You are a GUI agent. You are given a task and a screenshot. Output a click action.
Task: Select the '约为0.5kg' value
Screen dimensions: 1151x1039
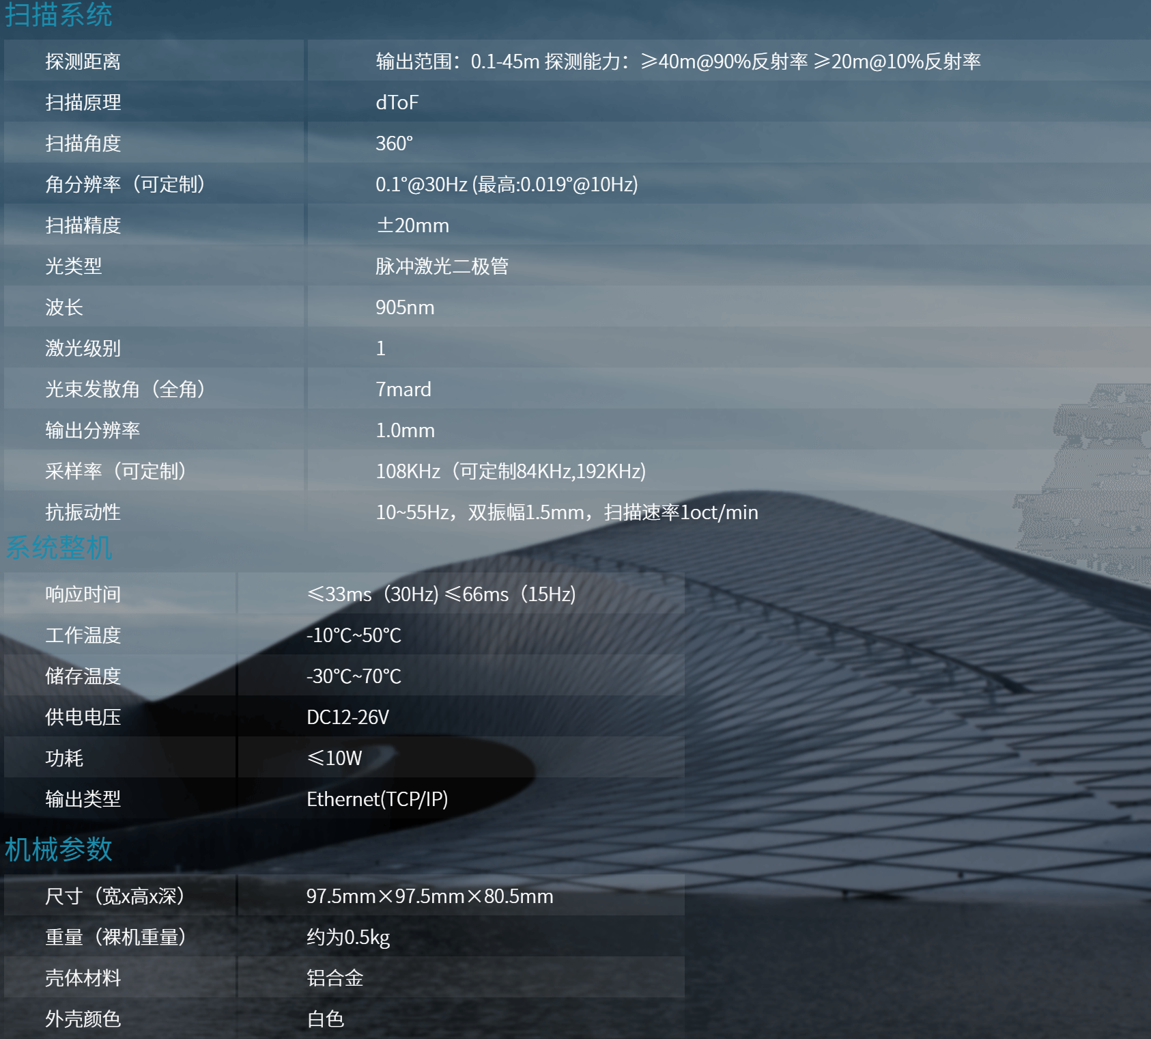(348, 937)
